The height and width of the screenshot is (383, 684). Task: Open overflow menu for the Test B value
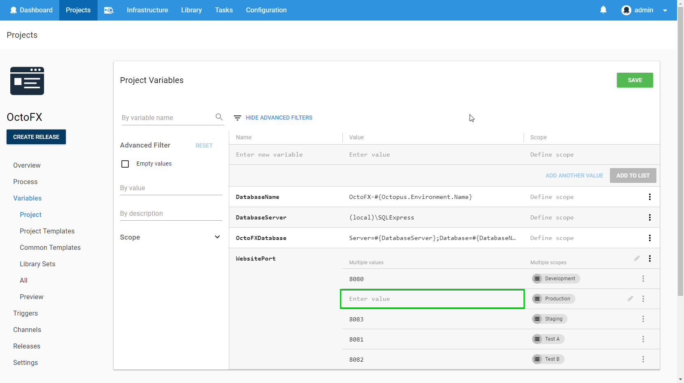(643, 359)
